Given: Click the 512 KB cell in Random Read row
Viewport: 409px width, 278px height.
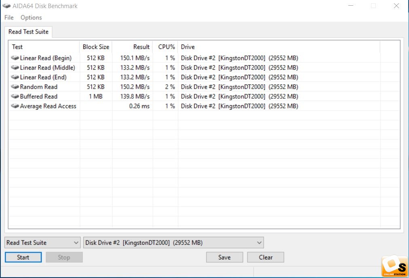Looking at the screenshot, I should click(x=96, y=87).
